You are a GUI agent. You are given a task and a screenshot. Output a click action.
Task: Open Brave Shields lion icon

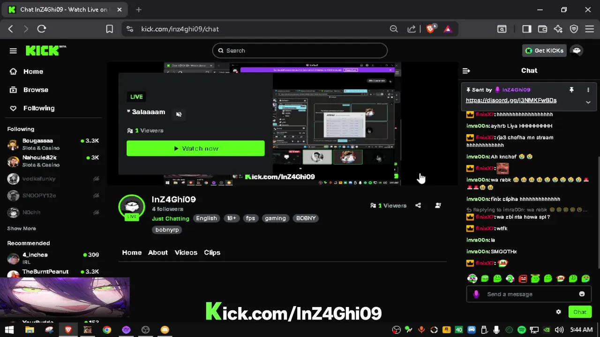pos(431,29)
